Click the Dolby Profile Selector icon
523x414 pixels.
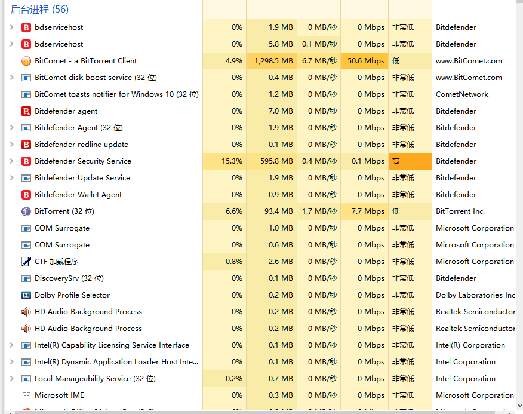(x=26, y=295)
